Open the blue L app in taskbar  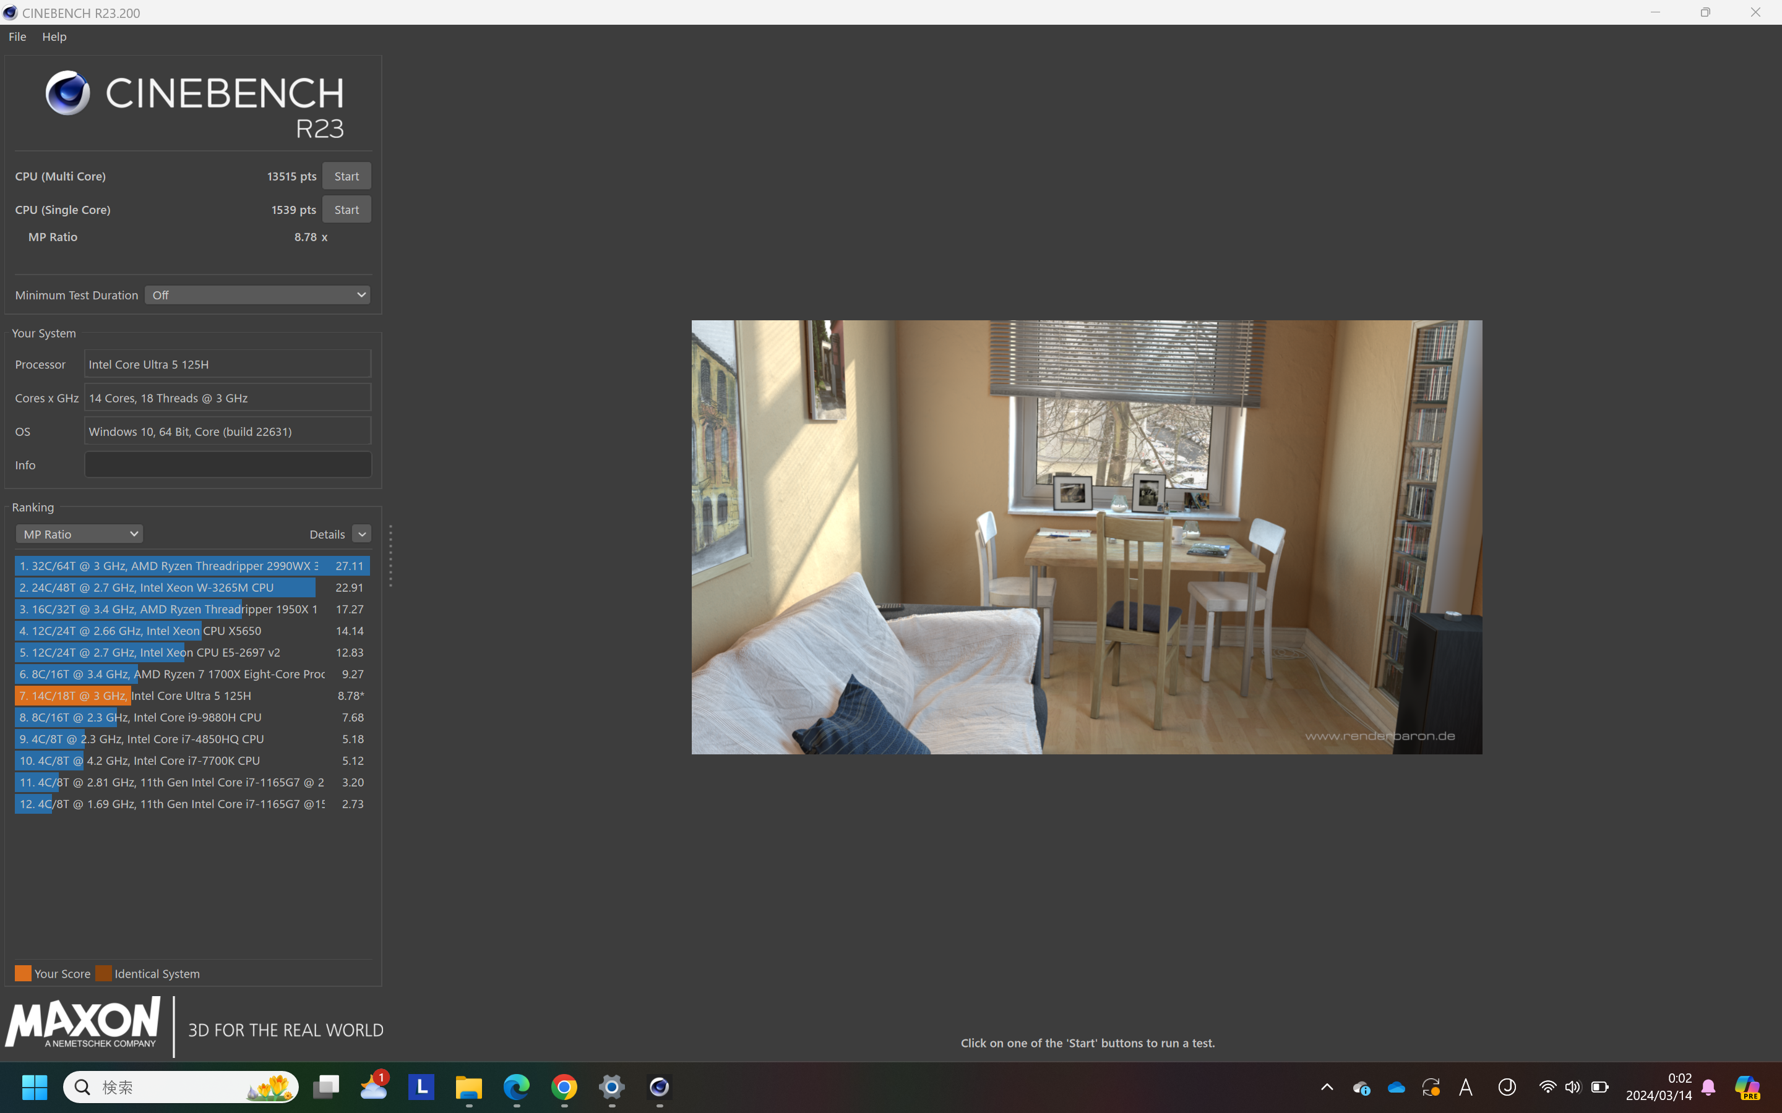coord(421,1086)
